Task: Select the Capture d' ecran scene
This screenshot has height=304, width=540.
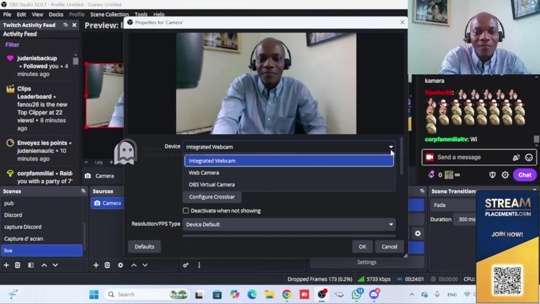Action: (x=41, y=239)
